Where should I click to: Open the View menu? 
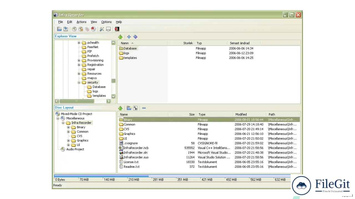(94, 22)
